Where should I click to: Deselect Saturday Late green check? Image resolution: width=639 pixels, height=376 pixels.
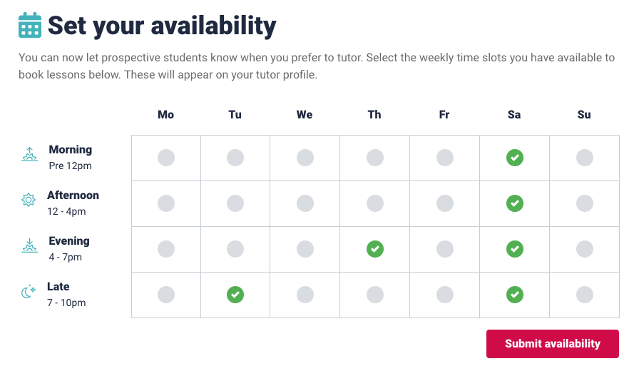click(515, 295)
